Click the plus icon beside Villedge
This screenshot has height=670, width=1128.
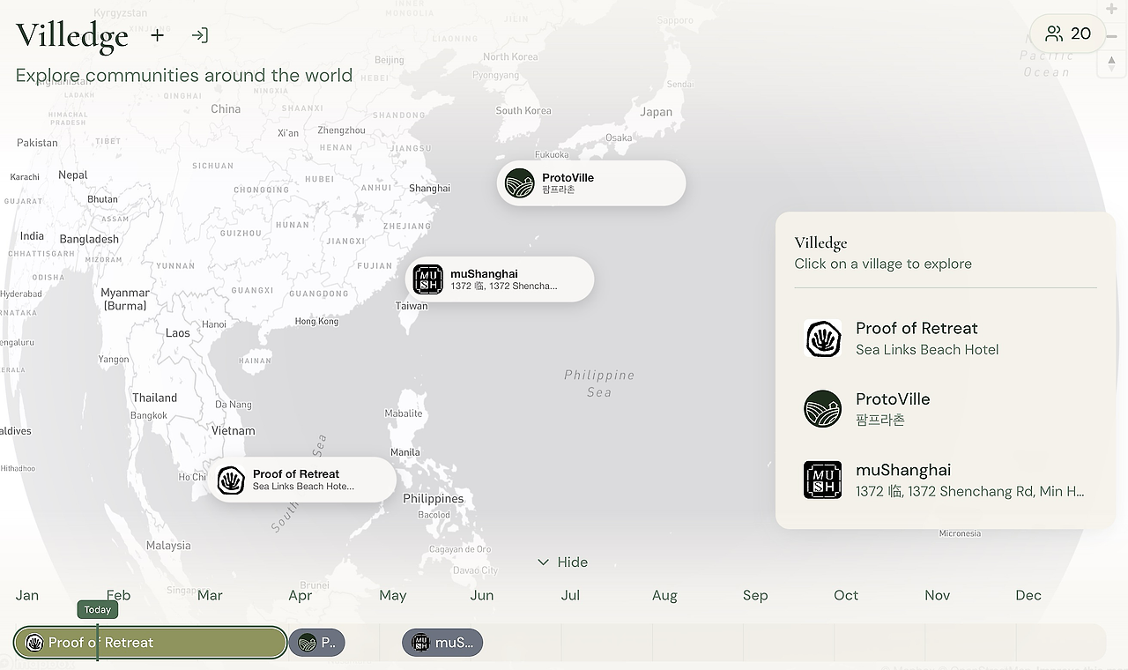coord(157,35)
